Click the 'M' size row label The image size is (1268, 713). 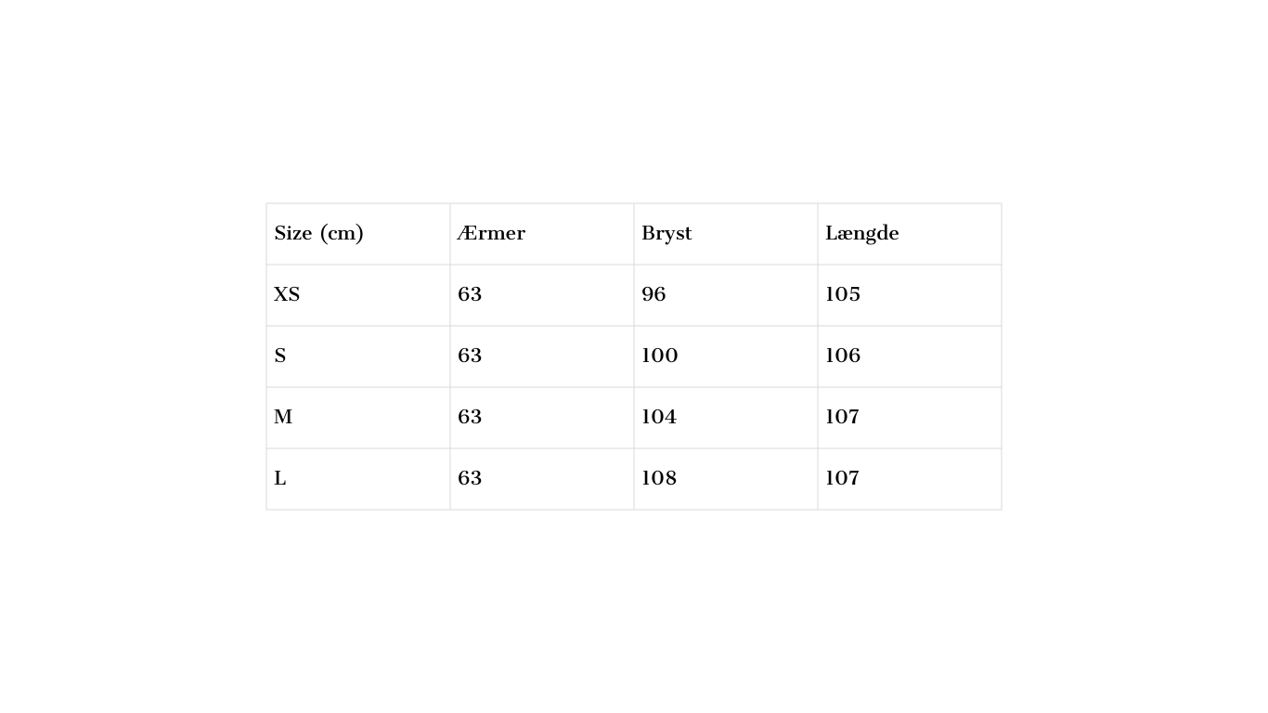click(x=283, y=418)
